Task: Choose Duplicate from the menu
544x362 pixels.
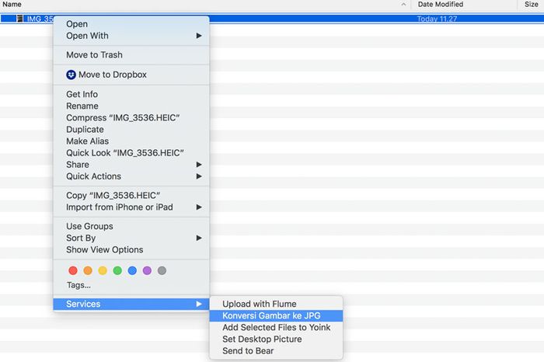Action: click(131, 129)
